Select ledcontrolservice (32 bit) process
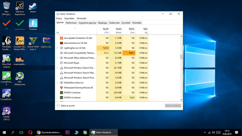The image size is (242, 136). [x=76, y=43]
